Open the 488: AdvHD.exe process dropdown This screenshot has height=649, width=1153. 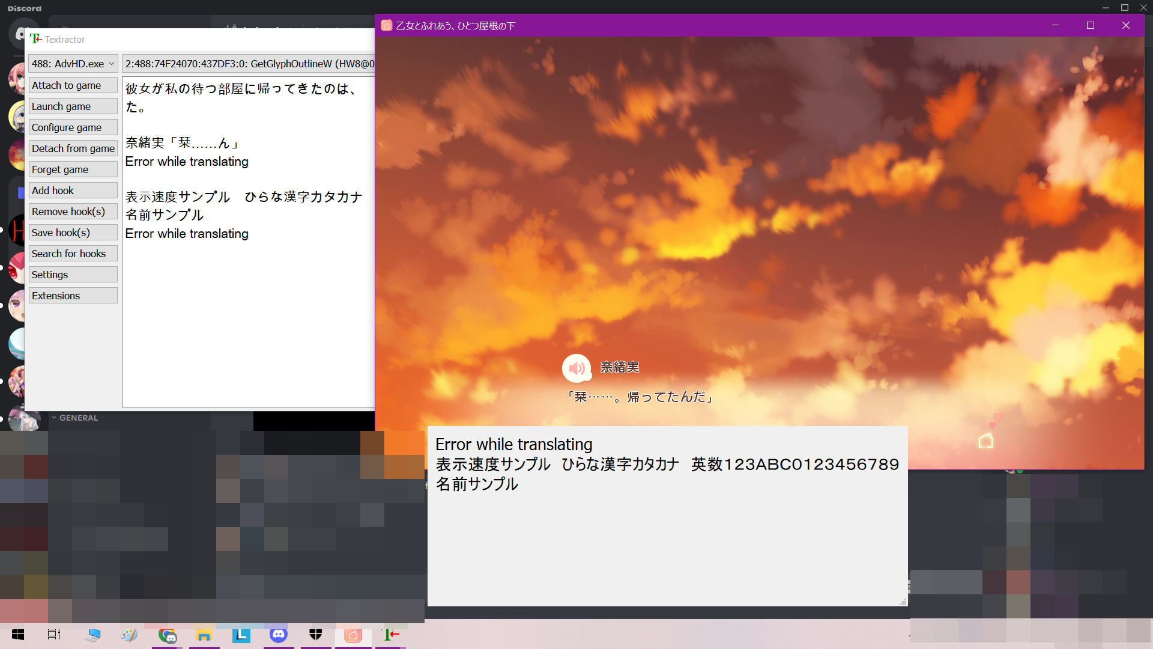point(72,63)
